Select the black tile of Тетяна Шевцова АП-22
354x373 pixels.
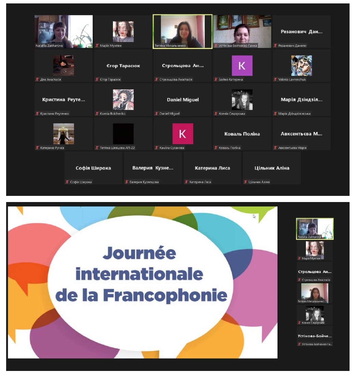(x=123, y=134)
